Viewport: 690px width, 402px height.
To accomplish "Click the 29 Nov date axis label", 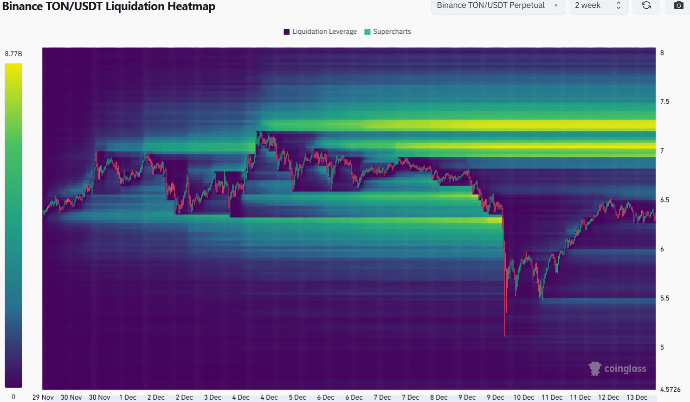I will (43, 397).
